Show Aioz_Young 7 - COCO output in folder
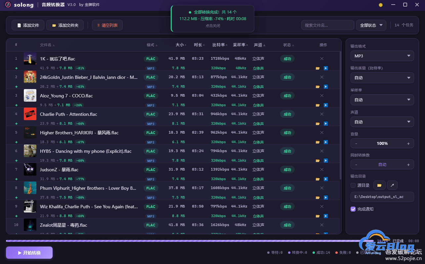Screen dimensions: 425x264 tap(318, 105)
